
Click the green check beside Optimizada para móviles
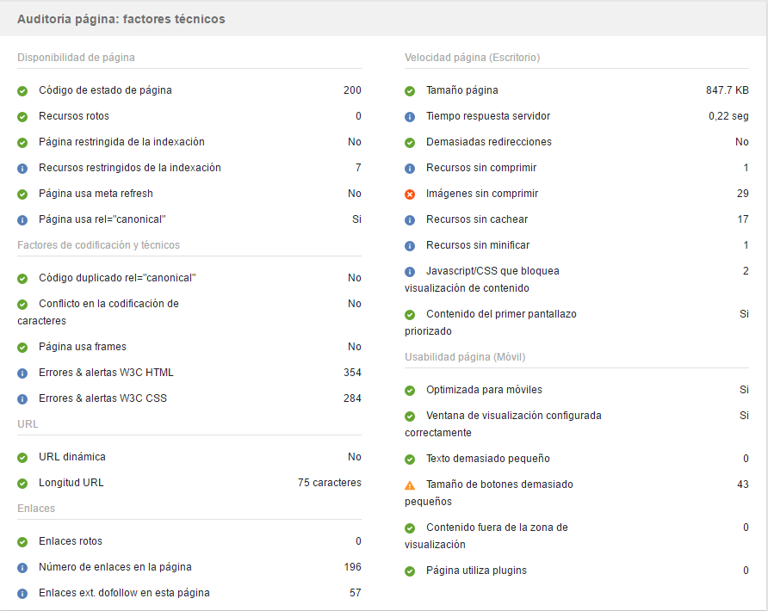(410, 390)
